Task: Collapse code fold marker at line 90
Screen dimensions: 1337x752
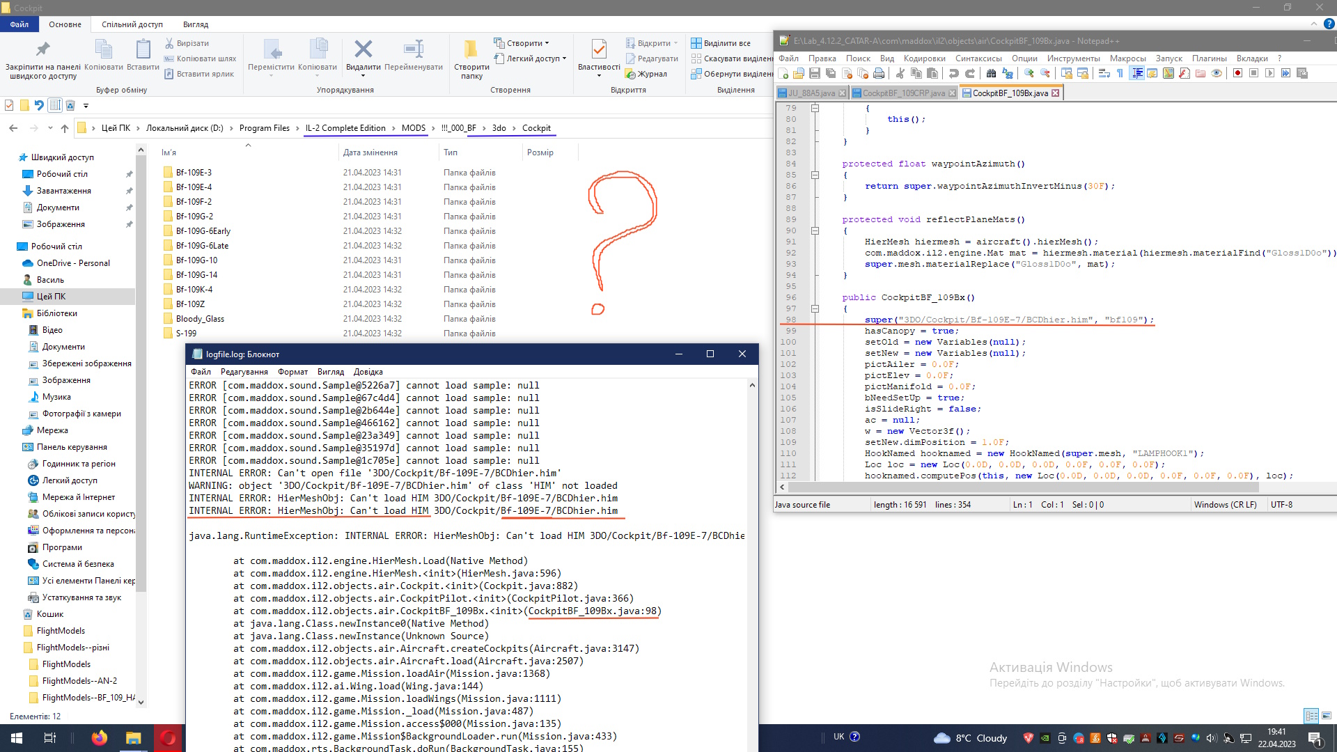Action: tap(815, 230)
